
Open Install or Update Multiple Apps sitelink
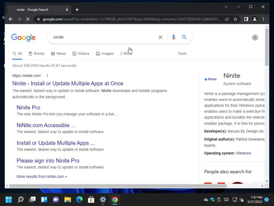coord(56,143)
